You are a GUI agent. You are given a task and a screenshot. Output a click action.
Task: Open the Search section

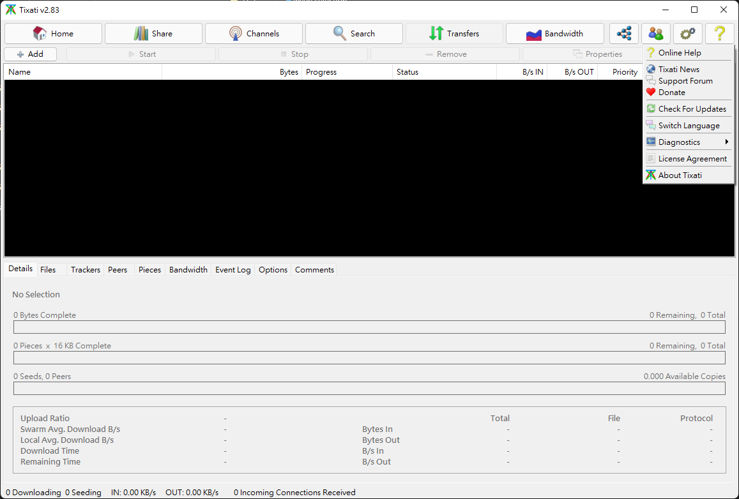pos(354,33)
